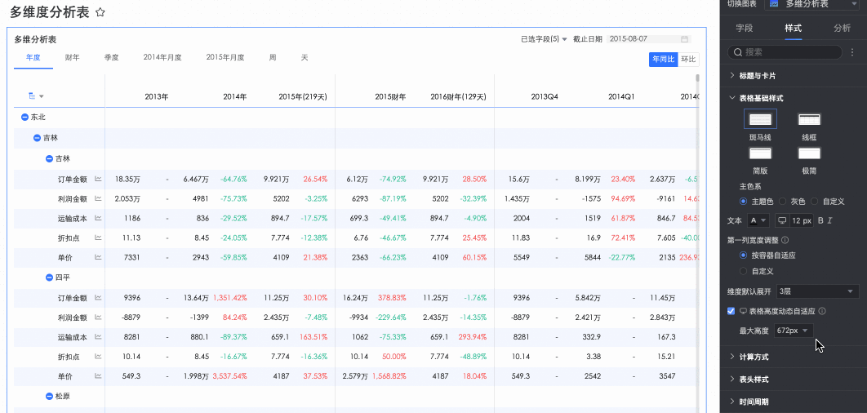Open the 维度默认展开 dropdown
The width and height of the screenshot is (867, 413).
(816, 291)
